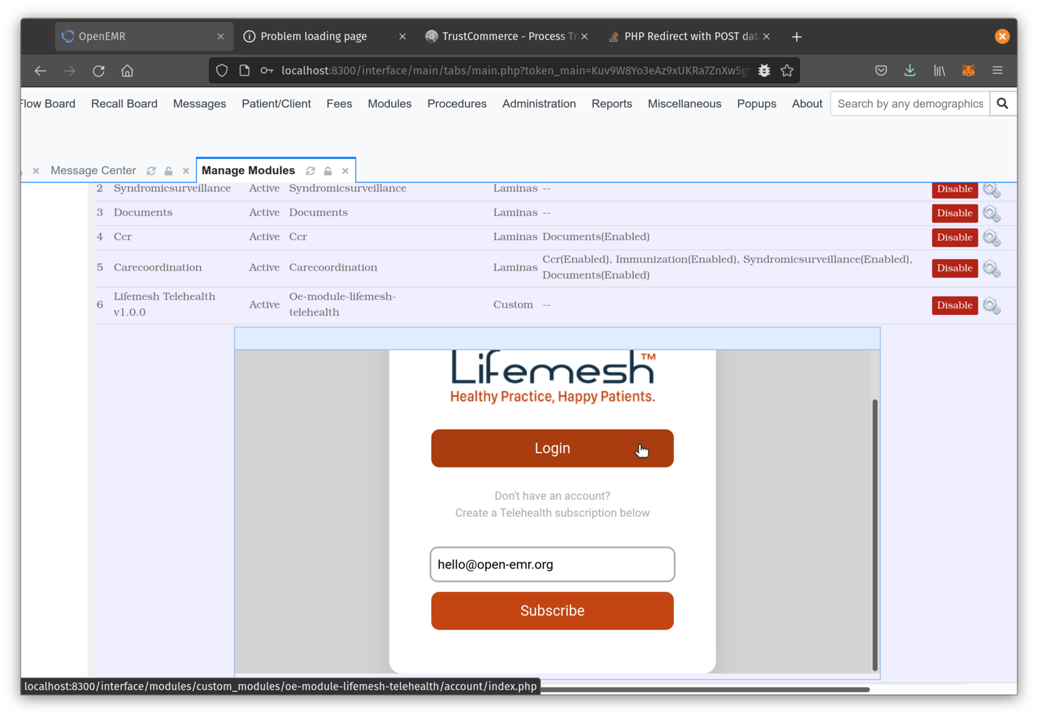Viewport: 1038px width, 718px height.
Task: Click the key permissions icon in address bar
Action: coord(267,71)
